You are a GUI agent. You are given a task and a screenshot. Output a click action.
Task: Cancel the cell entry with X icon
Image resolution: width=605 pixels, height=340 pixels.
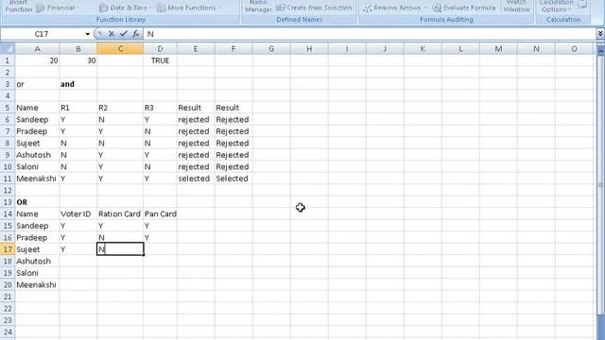pos(112,34)
